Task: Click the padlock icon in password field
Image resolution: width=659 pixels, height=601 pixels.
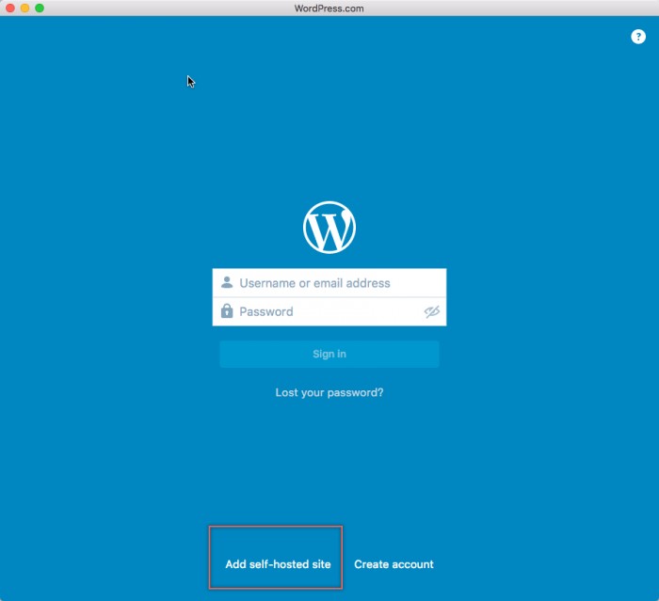Action: click(227, 310)
